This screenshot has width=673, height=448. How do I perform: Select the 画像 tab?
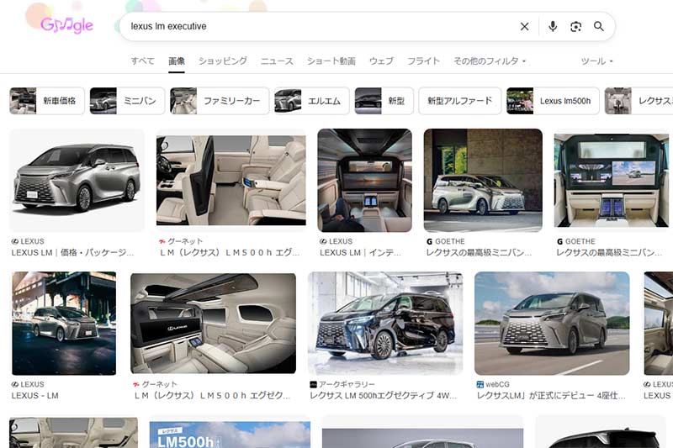coord(177,61)
